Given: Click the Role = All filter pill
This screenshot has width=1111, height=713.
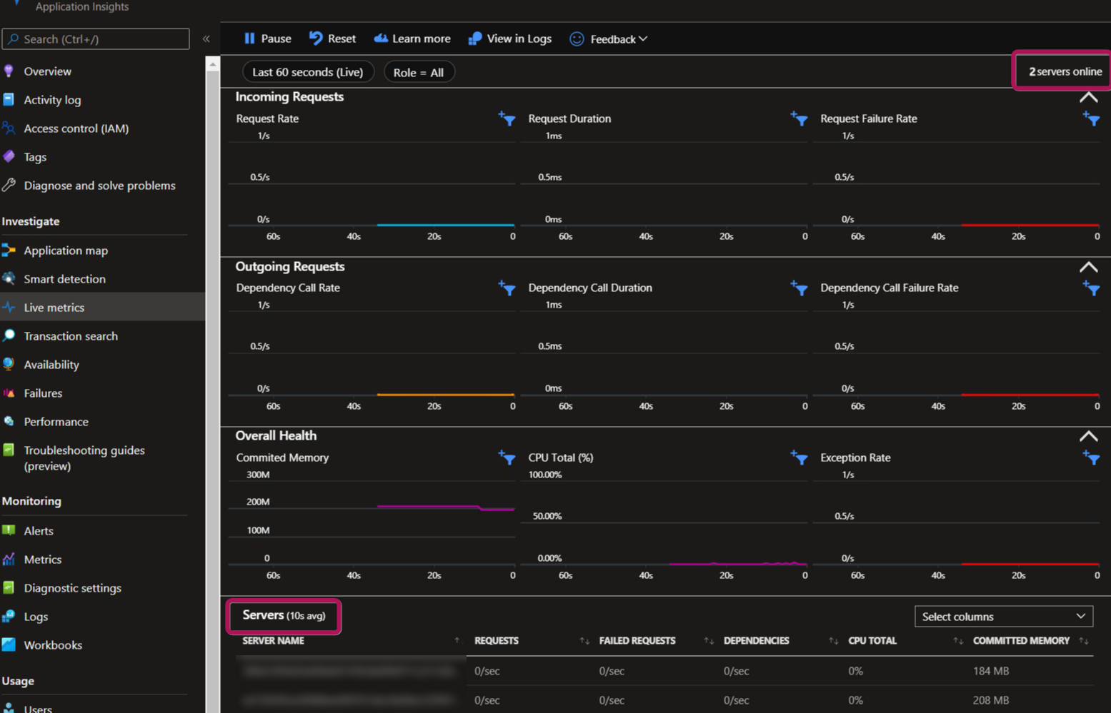Looking at the screenshot, I should tap(419, 72).
